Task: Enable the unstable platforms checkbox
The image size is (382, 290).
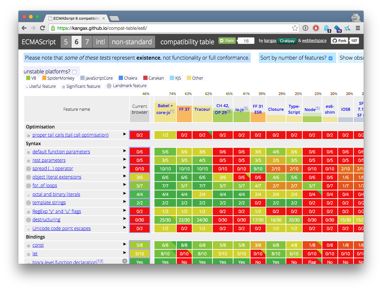Action: pos(74,72)
